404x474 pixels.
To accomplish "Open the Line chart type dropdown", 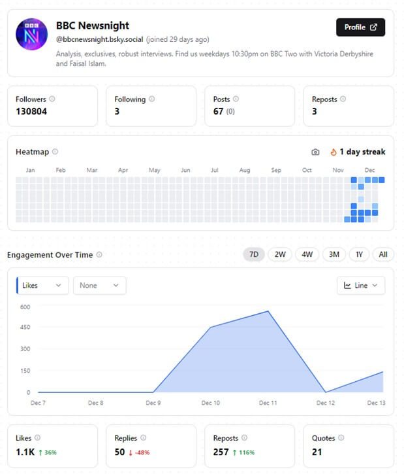I will point(361,285).
